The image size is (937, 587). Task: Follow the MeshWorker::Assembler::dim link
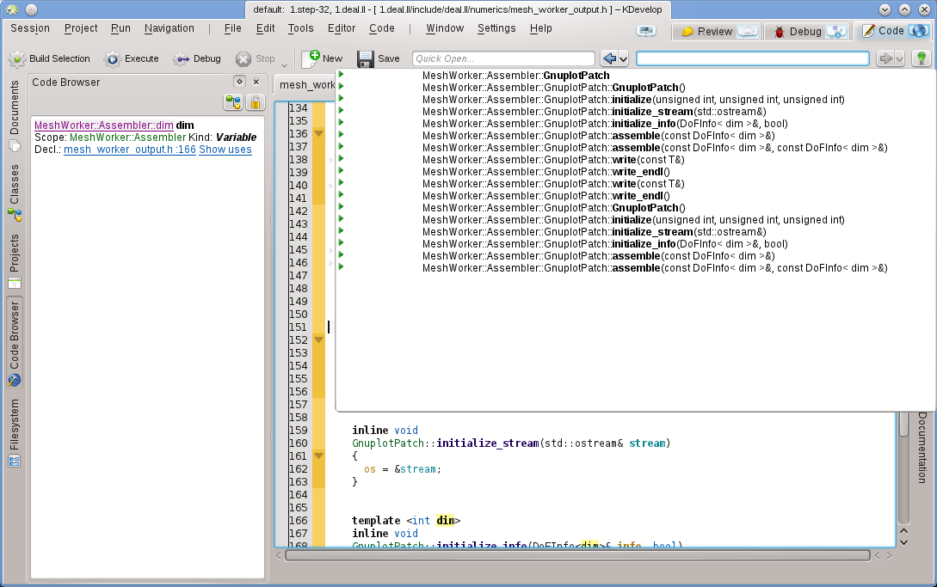[x=104, y=125]
